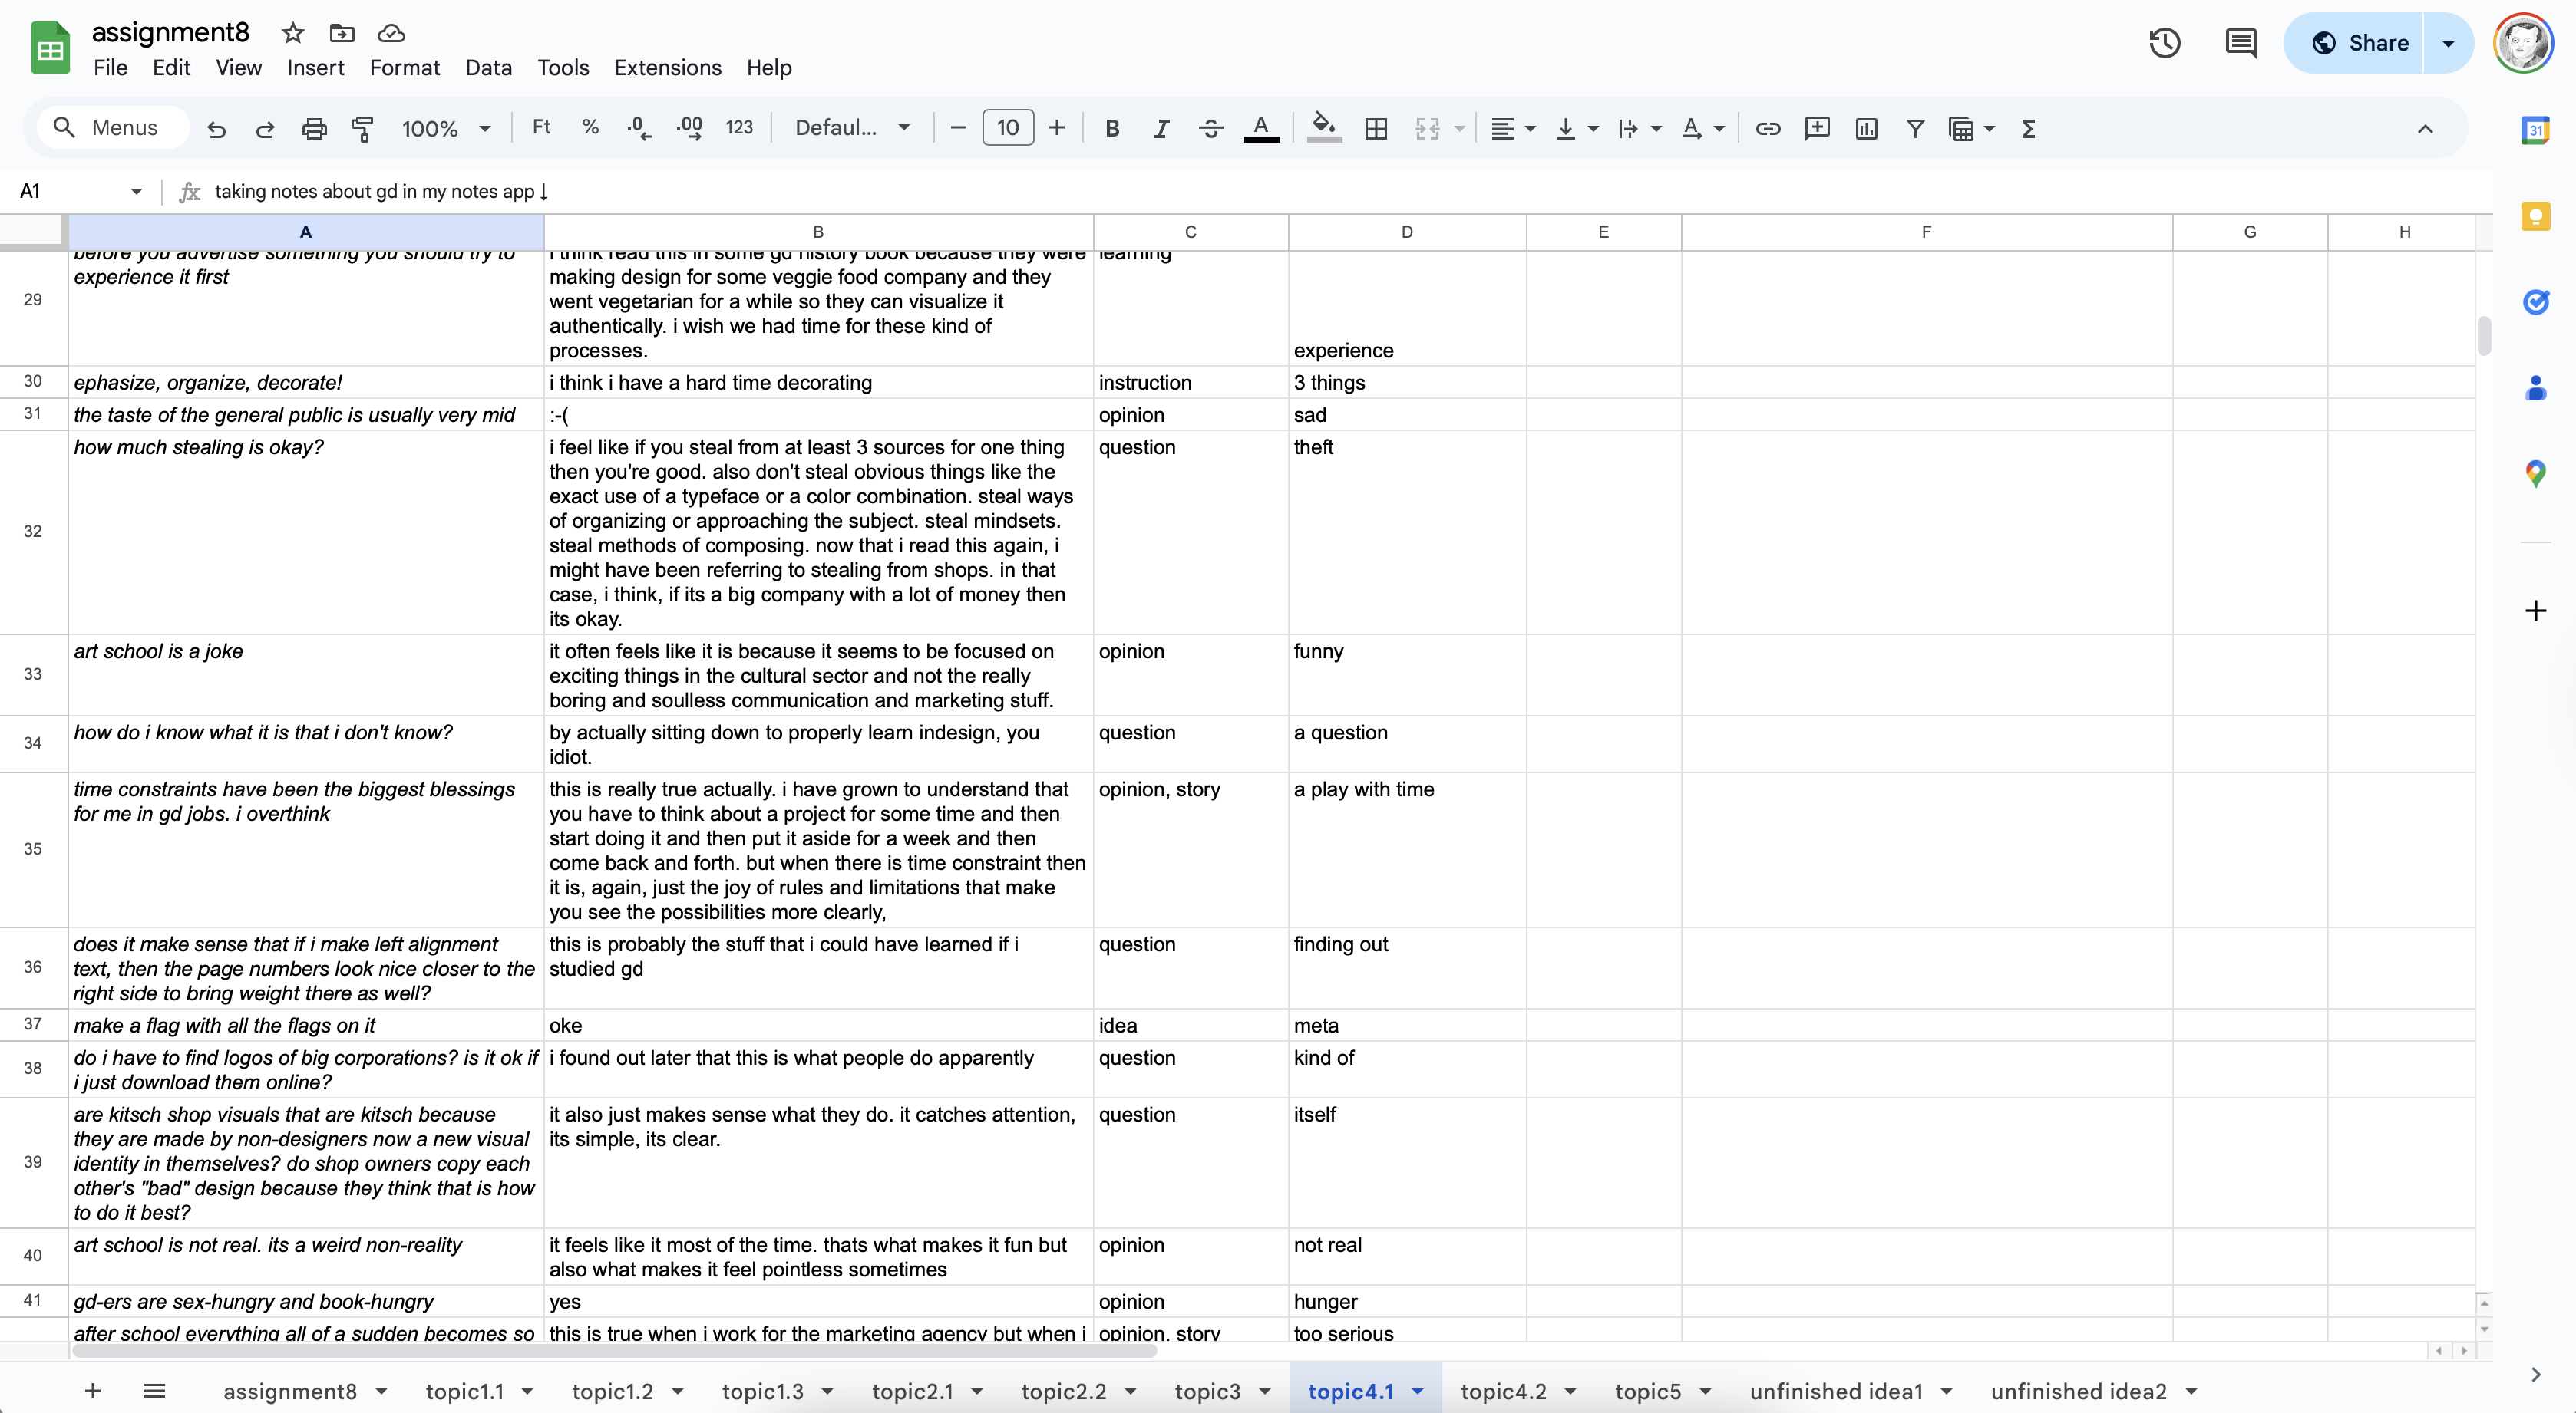The height and width of the screenshot is (1413, 2576).
Task: Open the font family dropdown
Action: click(852, 128)
